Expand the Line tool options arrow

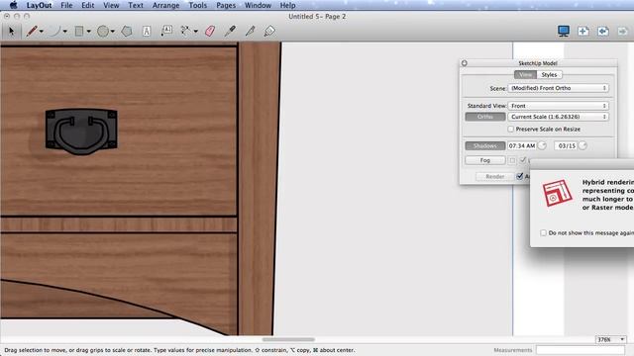pyautogui.click(x=42, y=32)
